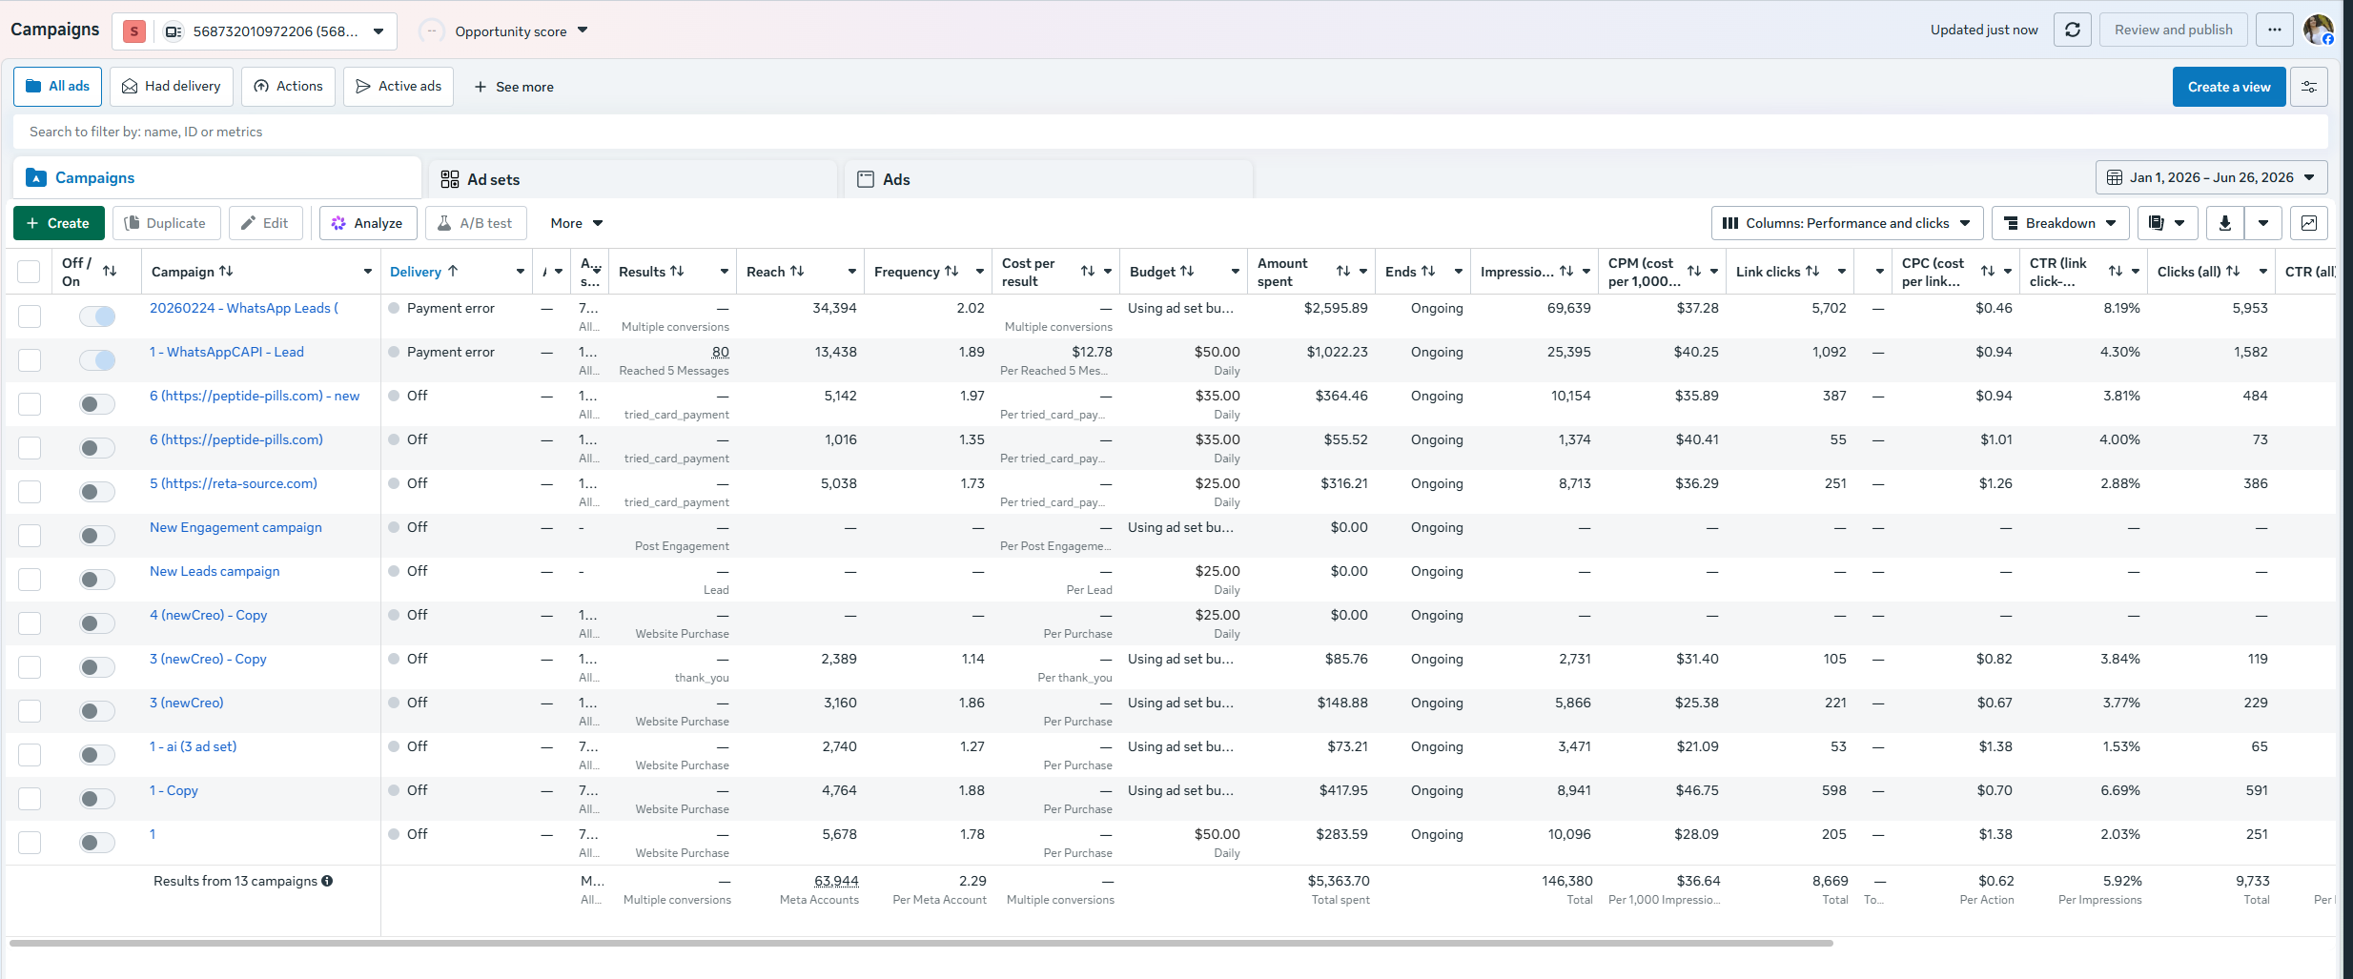Open the charts view icon
Viewport: 2353px width, 979px height.
2309,223
